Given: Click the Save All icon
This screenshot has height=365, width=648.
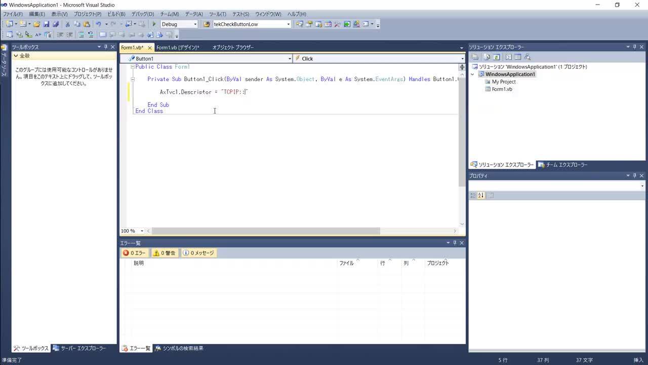Looking at the screenshot, I should [x=56, y=24].
